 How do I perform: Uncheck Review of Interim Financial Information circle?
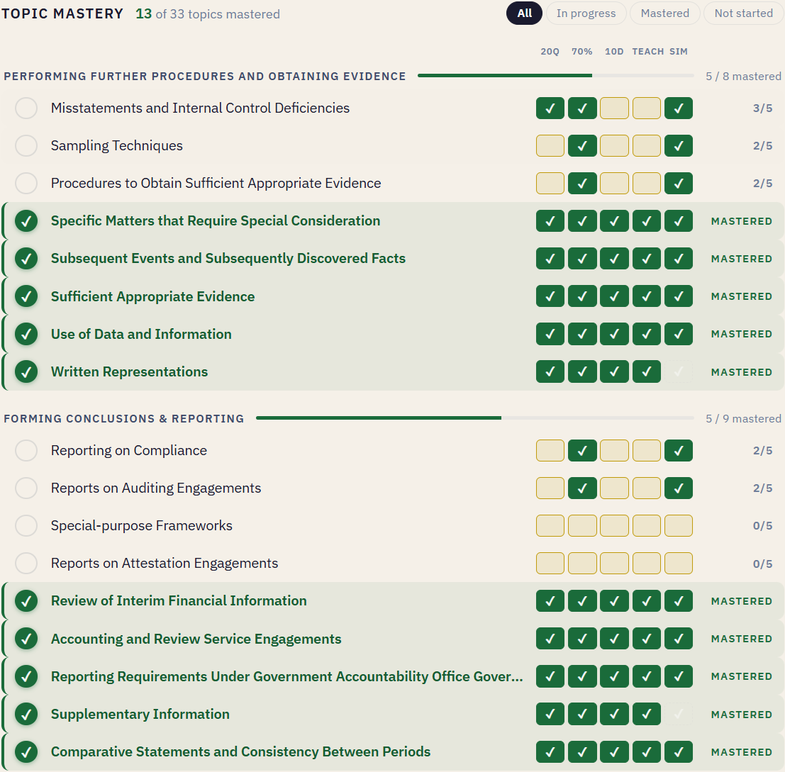point(26,601)
